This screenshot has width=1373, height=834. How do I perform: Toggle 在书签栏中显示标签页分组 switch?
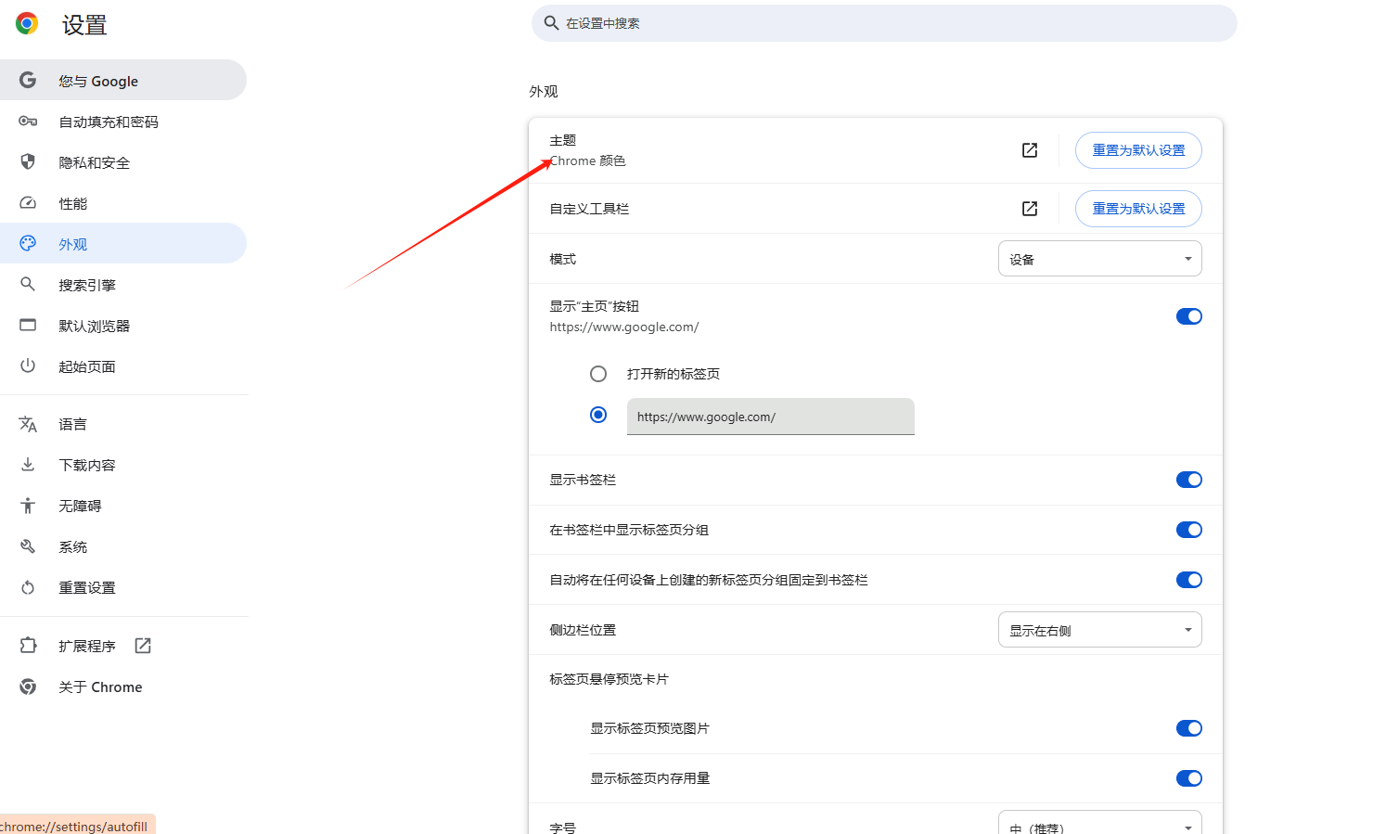click(1189, 530)
